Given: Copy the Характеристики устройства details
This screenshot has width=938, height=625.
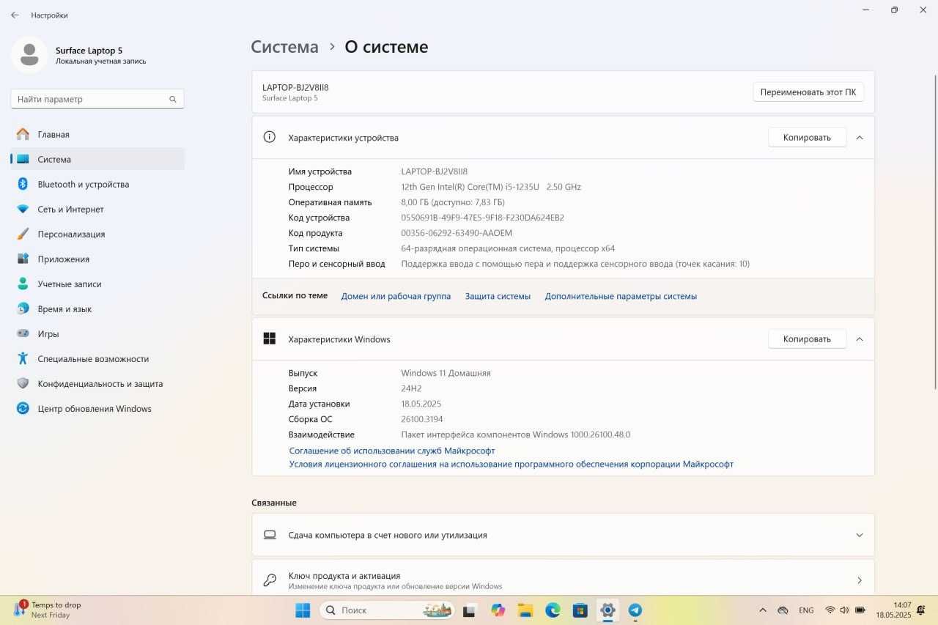Looking at the screenshot, I should (807, 137).
